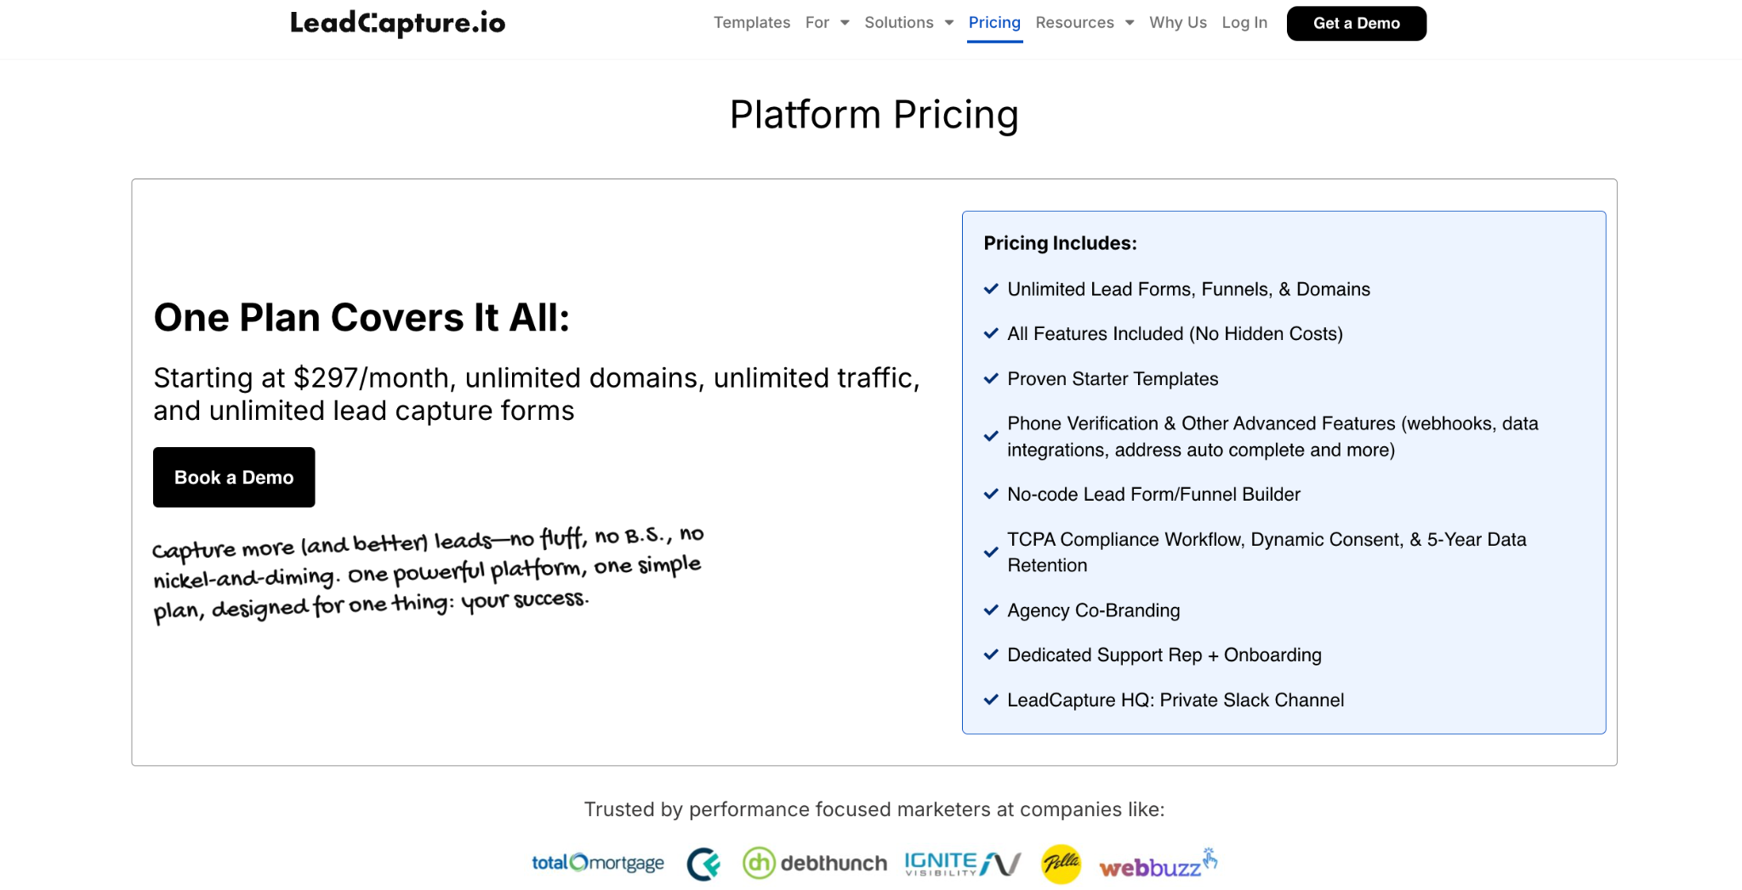Go to the Templates page

coord(751,23)
